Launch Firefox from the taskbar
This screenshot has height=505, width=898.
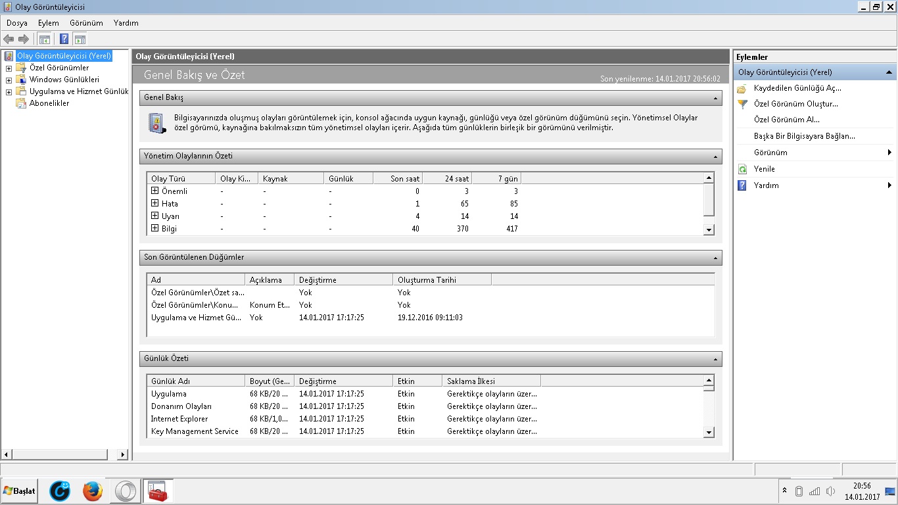point(93,491)
